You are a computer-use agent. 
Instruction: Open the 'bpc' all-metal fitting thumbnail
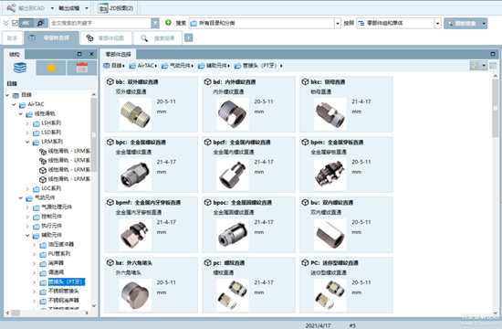point(135,175)
